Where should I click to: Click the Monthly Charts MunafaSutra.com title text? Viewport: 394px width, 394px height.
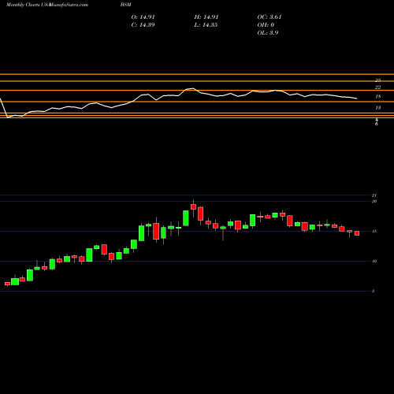pos(47,5)
